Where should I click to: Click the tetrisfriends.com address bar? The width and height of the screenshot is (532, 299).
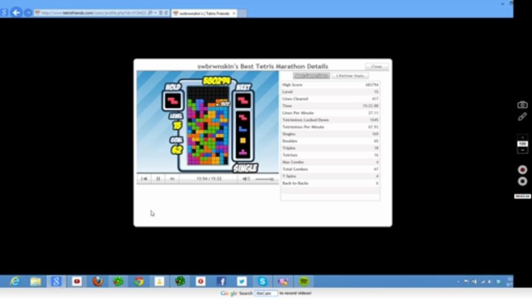click(x=90, y=13)
